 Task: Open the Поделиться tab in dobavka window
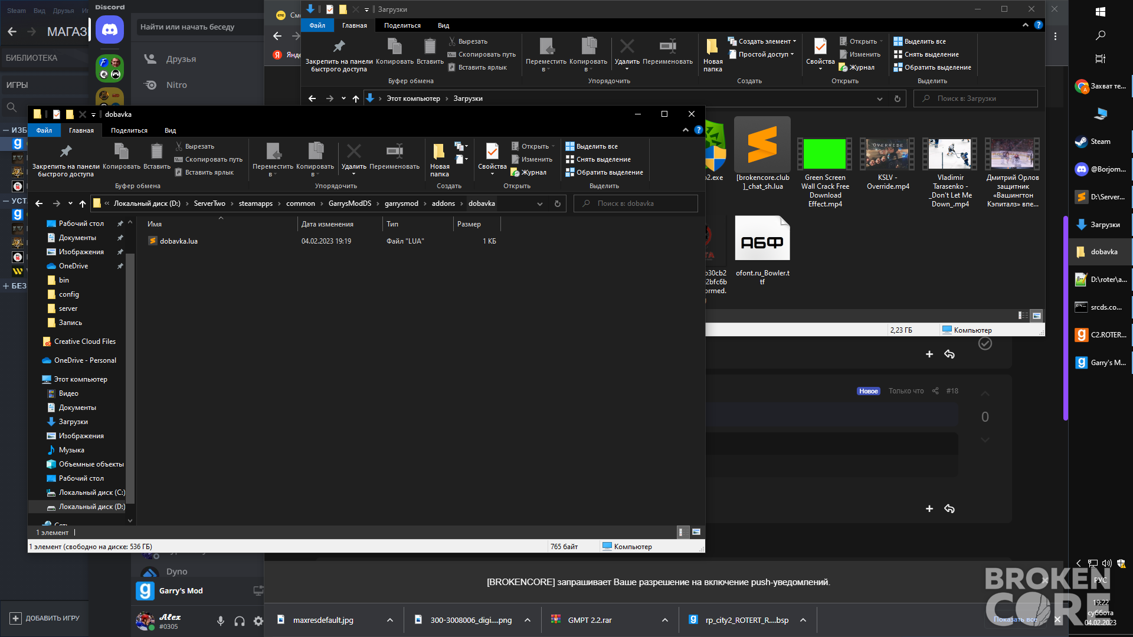129,130
